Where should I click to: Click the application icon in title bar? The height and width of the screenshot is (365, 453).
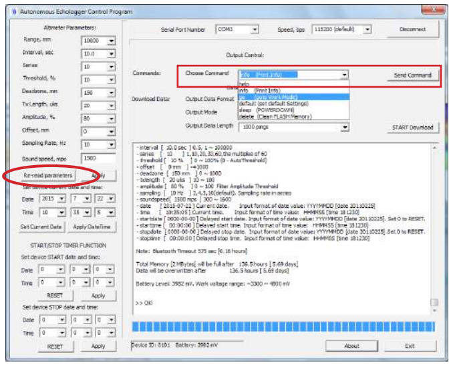click(x=15, y=10)
